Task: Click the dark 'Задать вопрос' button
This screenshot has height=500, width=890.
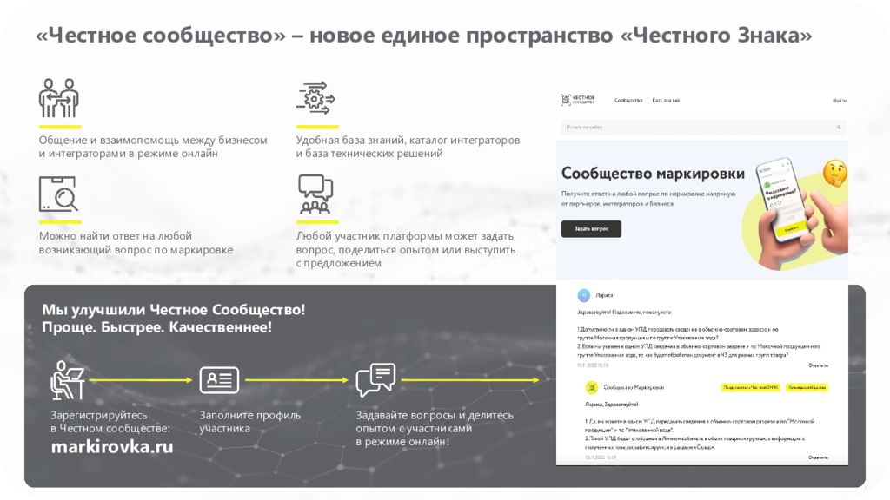Action: tap(591, 228)
